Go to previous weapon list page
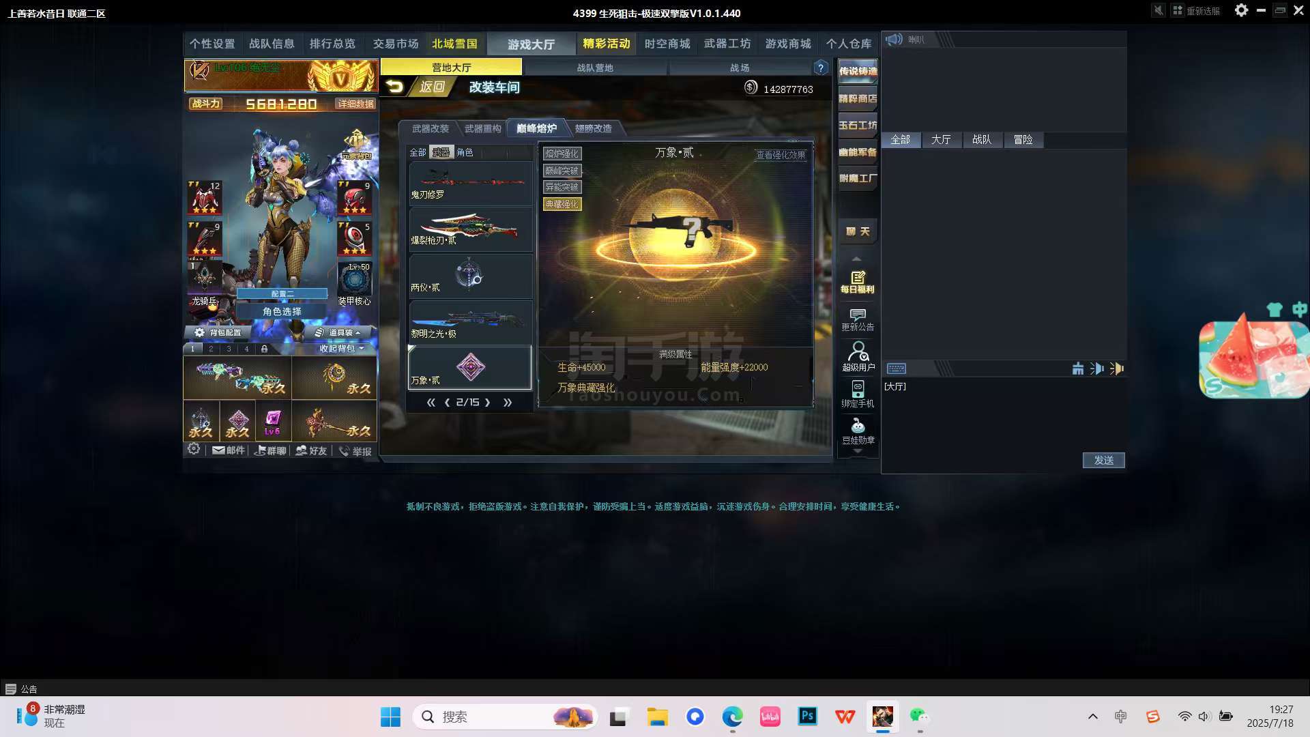The image size is (1310, 737). 448,403
